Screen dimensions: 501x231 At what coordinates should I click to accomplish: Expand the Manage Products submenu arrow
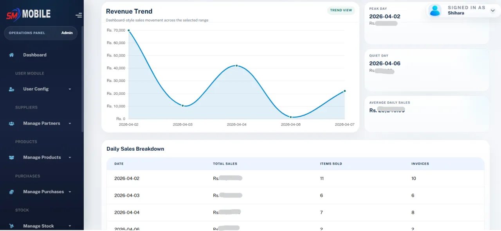70,158
